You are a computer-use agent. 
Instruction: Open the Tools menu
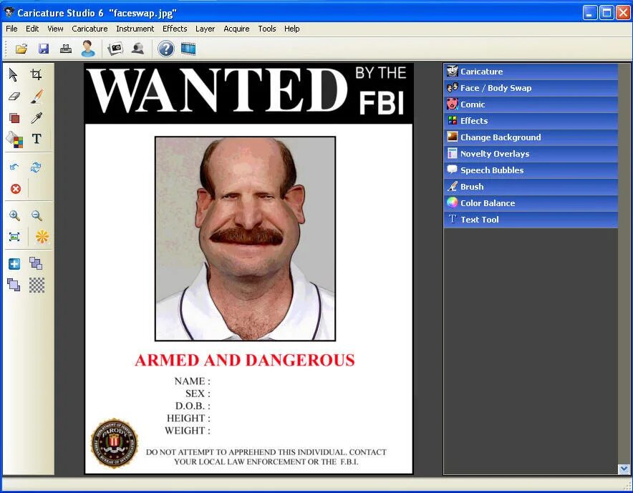[267, 29]
